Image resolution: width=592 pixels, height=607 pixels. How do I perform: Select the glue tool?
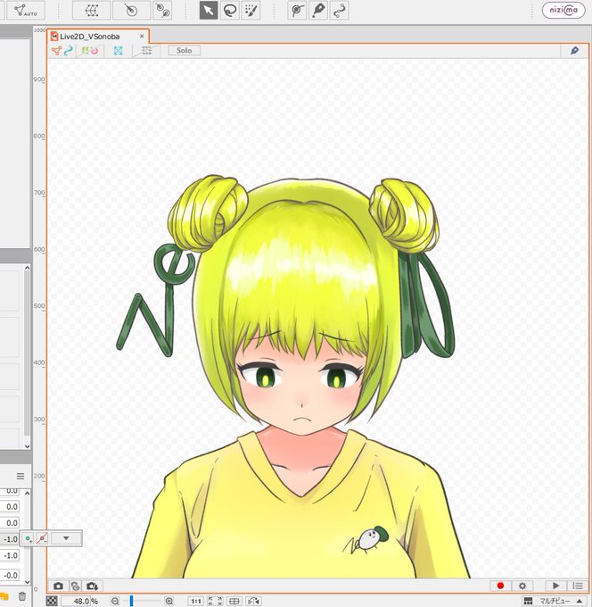pyautogui.click(x=298, y=11)
